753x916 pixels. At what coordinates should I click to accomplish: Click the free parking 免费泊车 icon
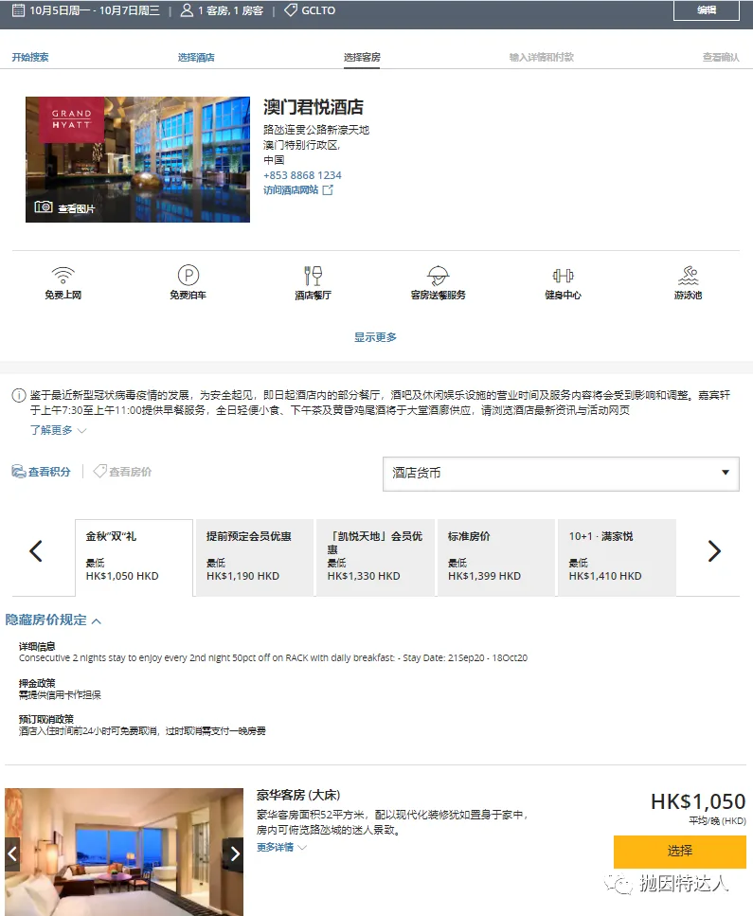188,275
